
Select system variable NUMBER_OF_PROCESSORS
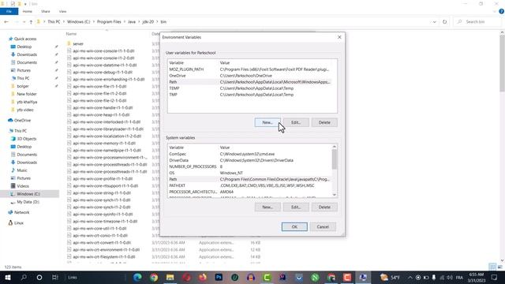[x=249, y=166]
